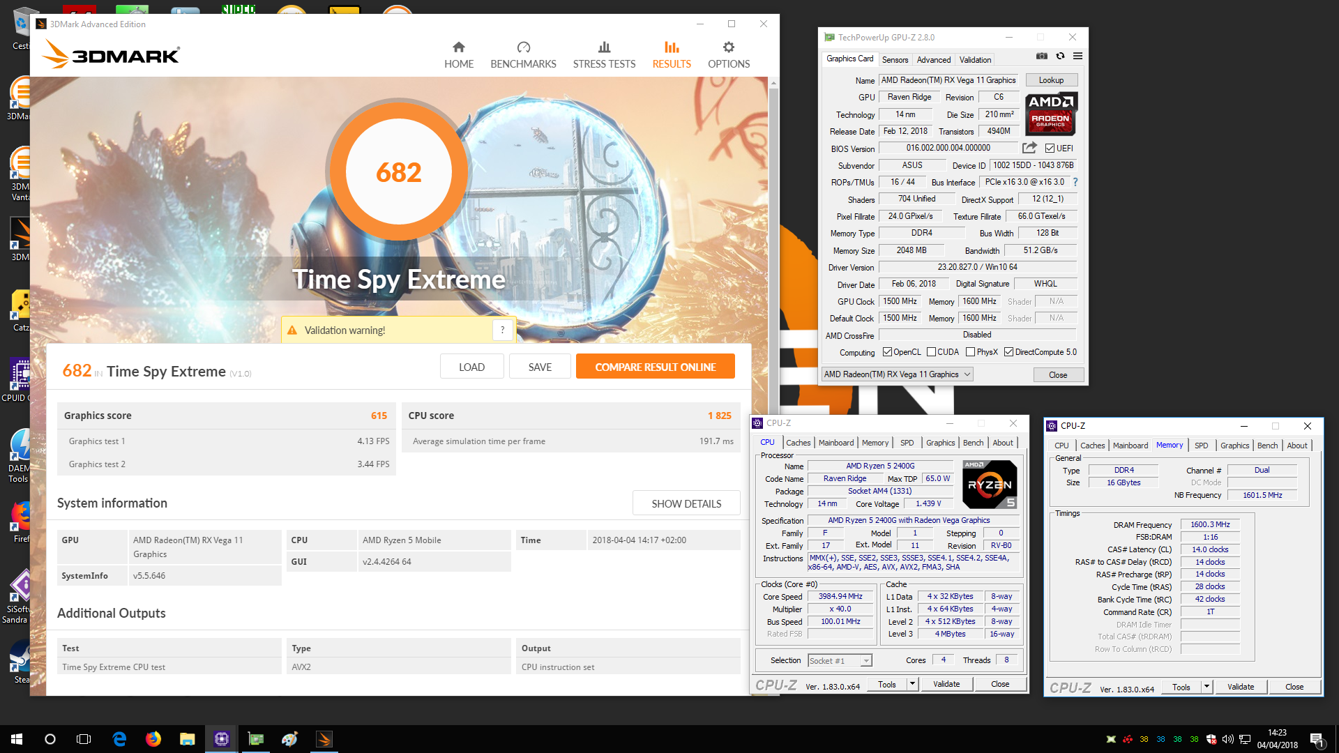The image size is (1339, 753).
Task: Open SPD tab in memory timings CPU-Z window
Action: pyautogui.click(x=1201, y=446)
